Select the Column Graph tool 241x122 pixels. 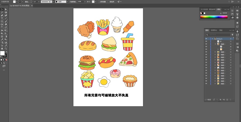[6, 43]
